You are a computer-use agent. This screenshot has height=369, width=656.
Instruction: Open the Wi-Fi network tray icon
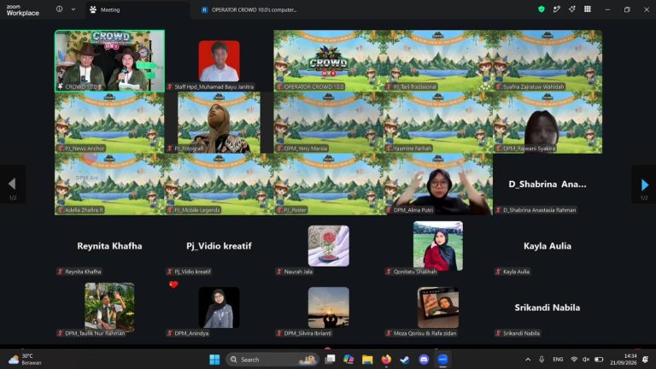click(x=574, y=360)
